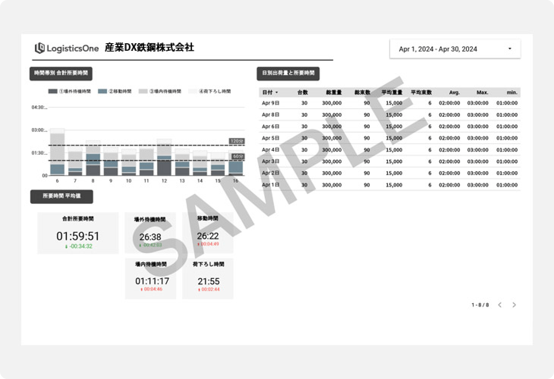
Task: Sort table by Avg. column header
Action: click(x=454, y=92)
